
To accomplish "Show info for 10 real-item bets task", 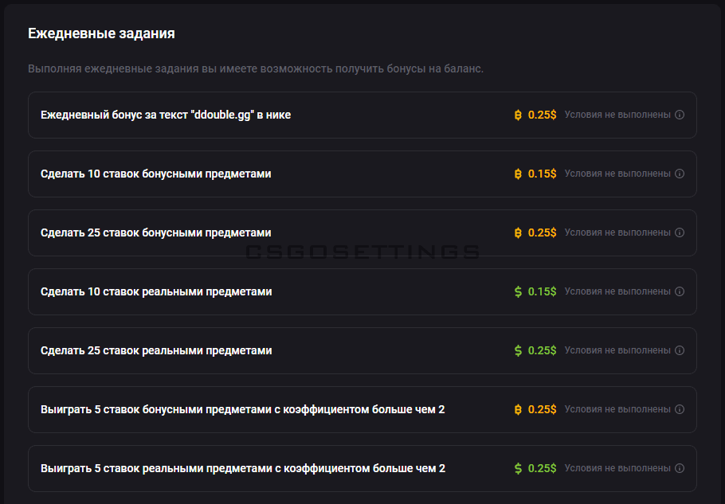I will coord(680,291).
